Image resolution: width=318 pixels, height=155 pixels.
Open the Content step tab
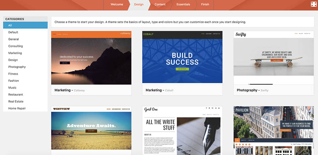pyautogui.click(x=160, y=5)
